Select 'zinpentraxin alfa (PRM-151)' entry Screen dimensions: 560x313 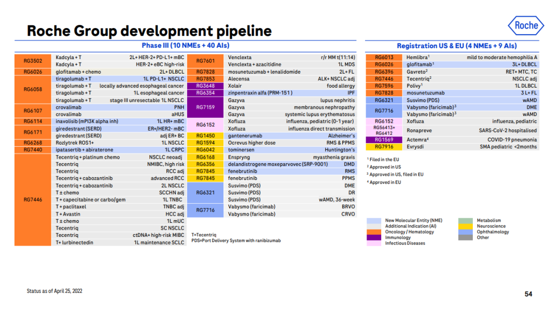(x=260, y=93)
